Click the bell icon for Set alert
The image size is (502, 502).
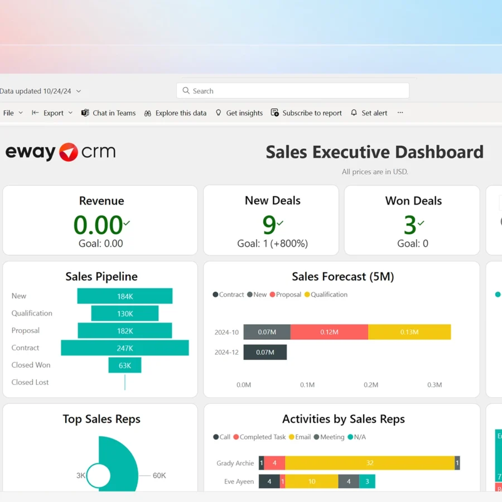[354, 113]
